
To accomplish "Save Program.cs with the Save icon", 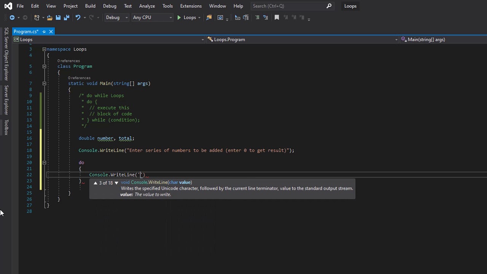I will coord(58,18).
